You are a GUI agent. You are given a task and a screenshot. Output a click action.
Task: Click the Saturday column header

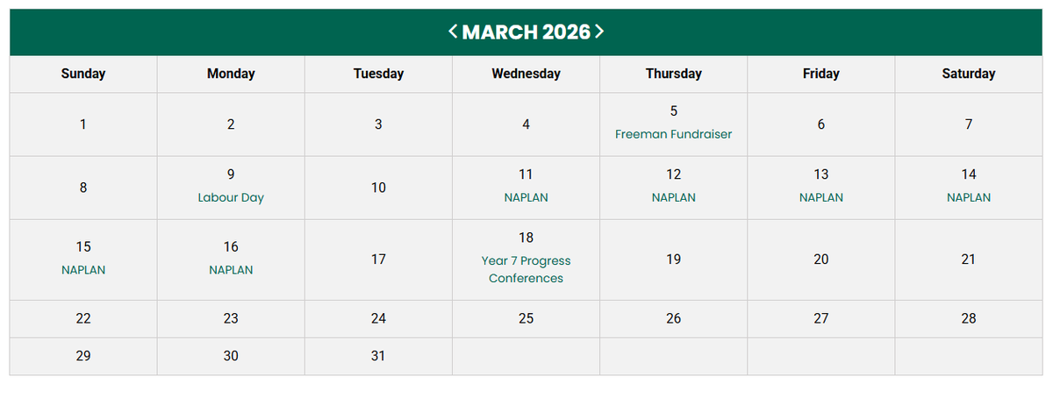(968, 74)
